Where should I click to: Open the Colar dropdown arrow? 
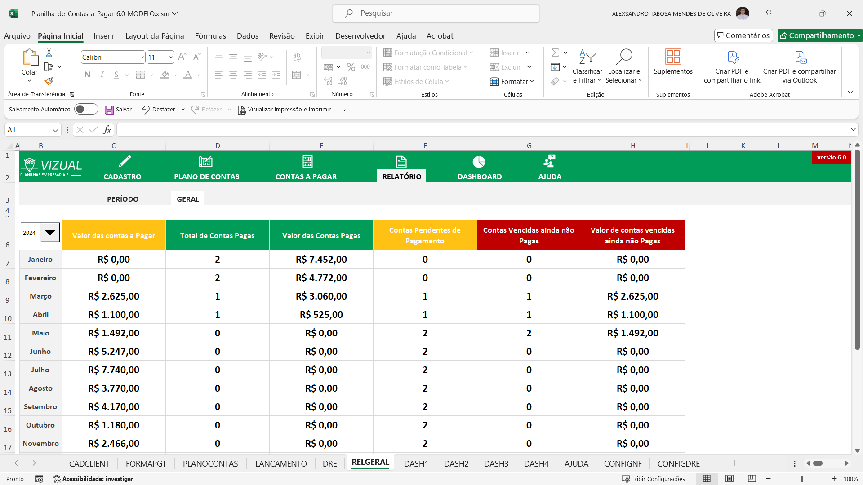tap(29, 80)
